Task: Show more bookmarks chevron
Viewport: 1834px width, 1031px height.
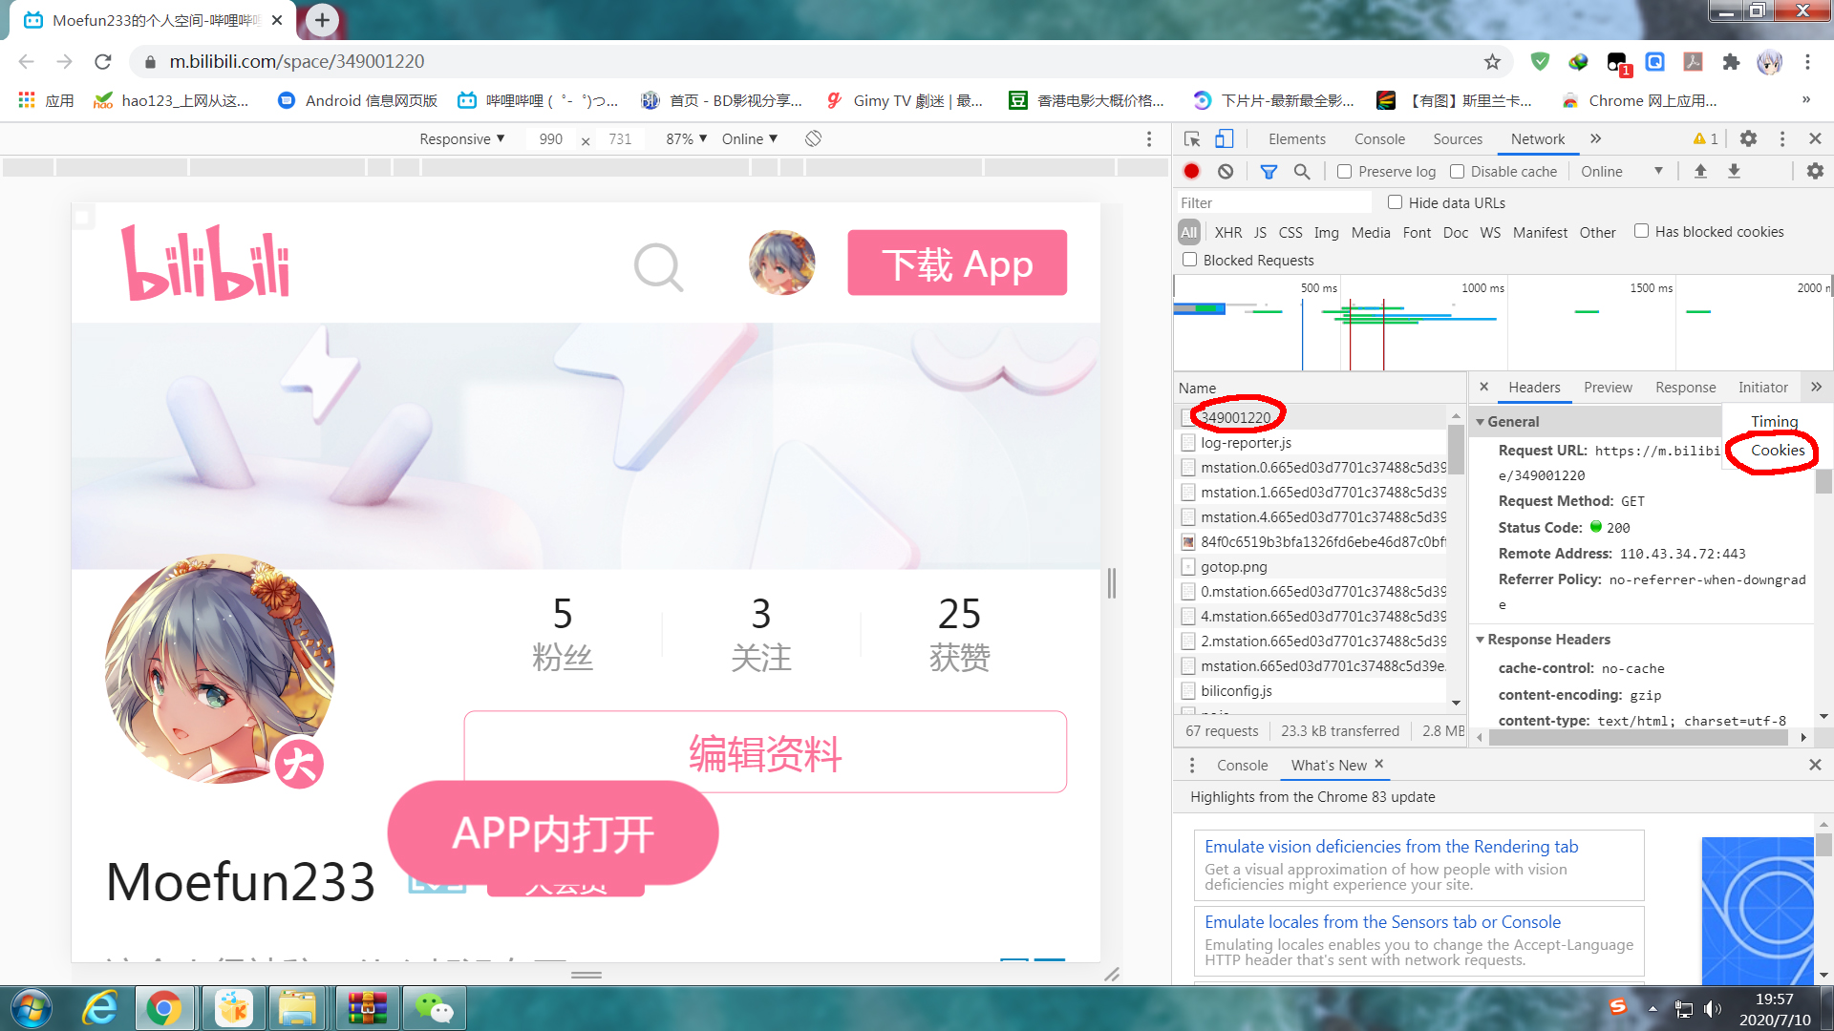Action: click(1805, 100)
